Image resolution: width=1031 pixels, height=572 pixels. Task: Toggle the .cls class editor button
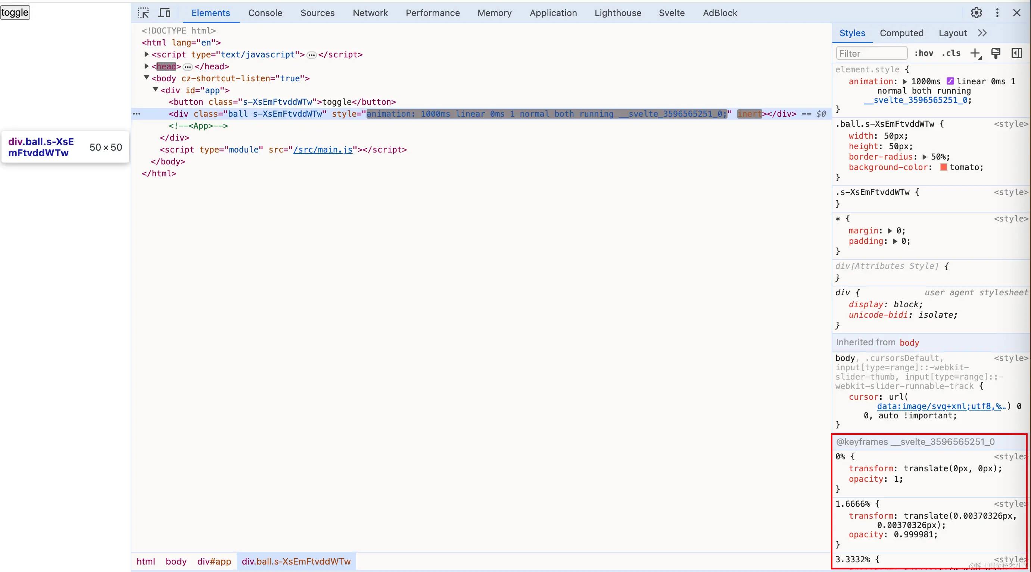951,53
